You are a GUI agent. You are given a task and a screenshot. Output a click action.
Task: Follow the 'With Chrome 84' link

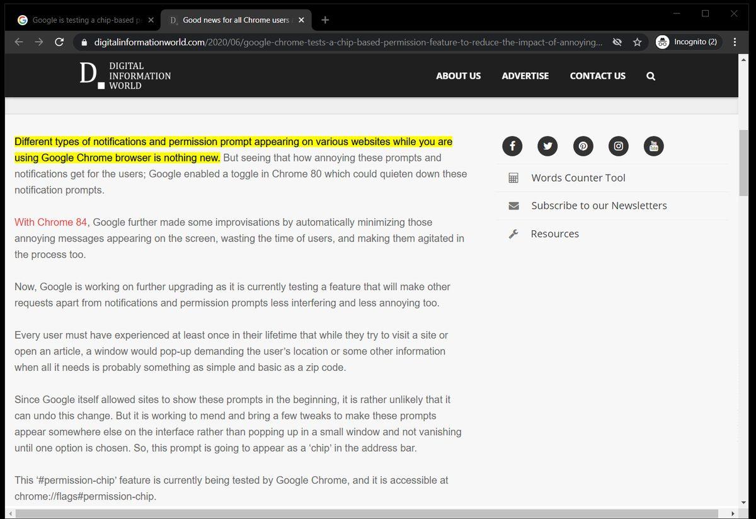click(x=50, y=223)
